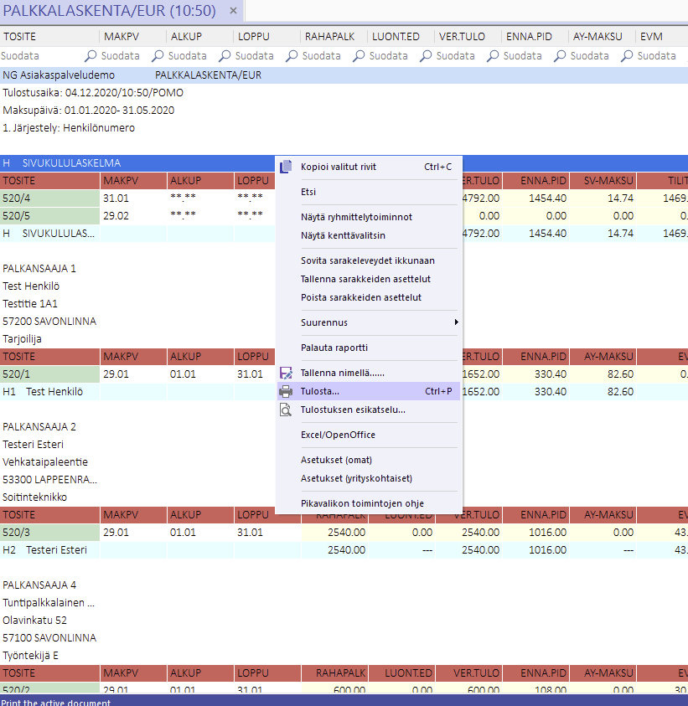The height and width of the screenshot is (706, 688).
Task: Expand the Suurennus submenu arrow
Action: (456, 322)
